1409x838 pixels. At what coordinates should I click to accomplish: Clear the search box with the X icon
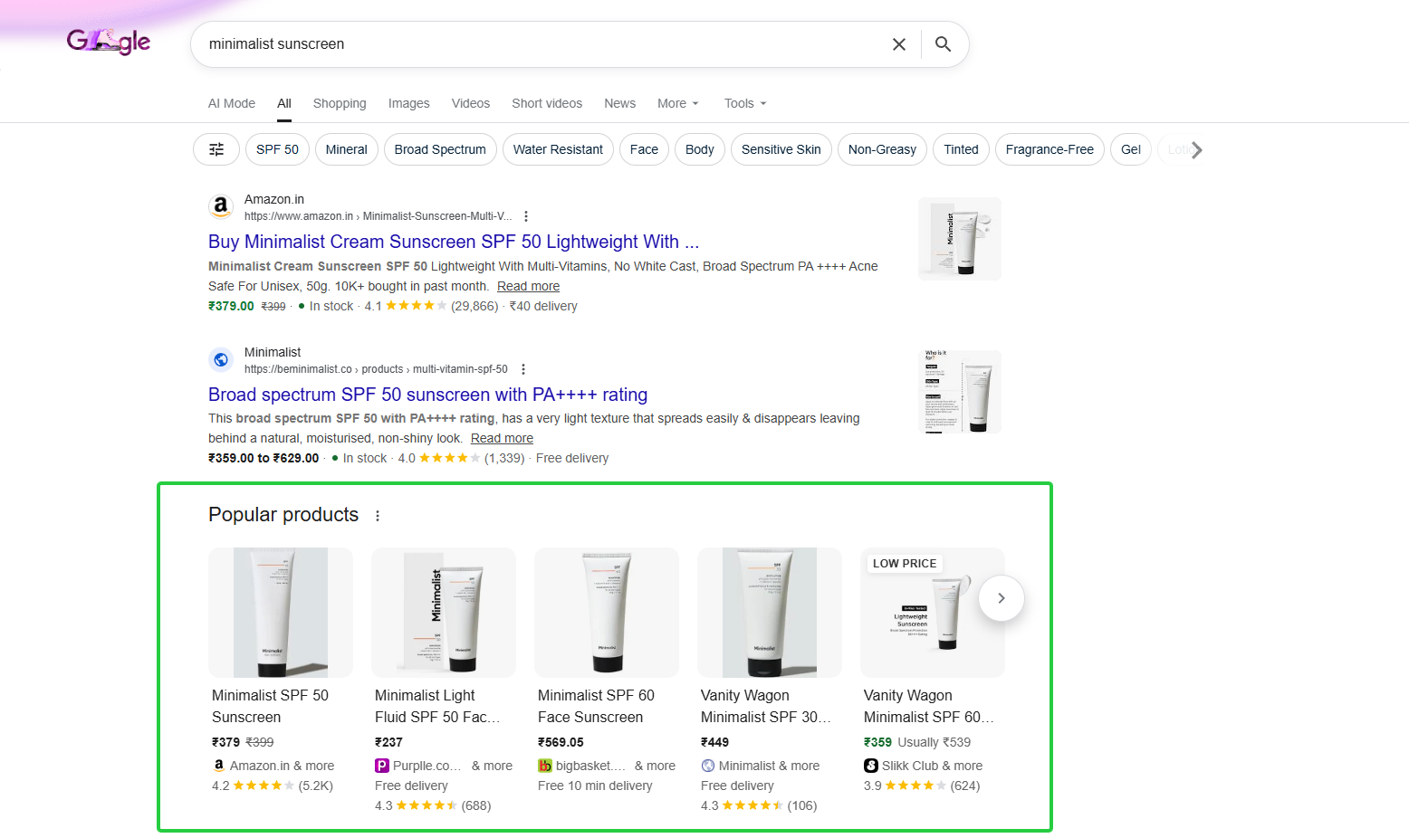pyautogui.click(x=898, y=43)
